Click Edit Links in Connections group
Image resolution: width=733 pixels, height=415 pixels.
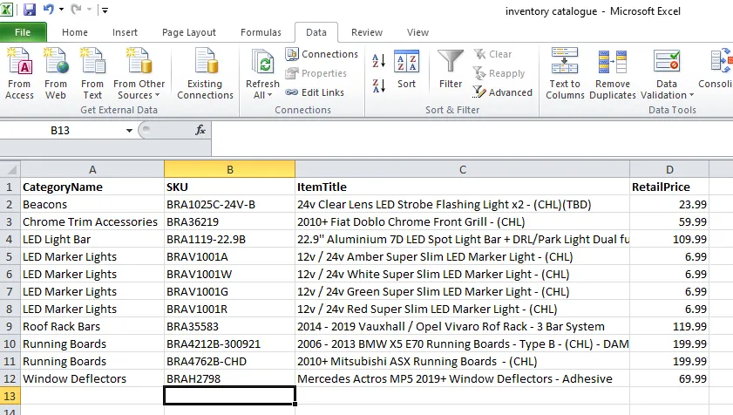point(315,92)
